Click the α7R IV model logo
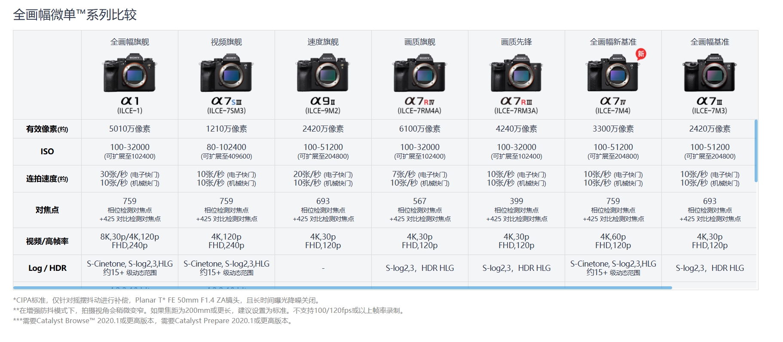The image size is (783, 342). 419,101
